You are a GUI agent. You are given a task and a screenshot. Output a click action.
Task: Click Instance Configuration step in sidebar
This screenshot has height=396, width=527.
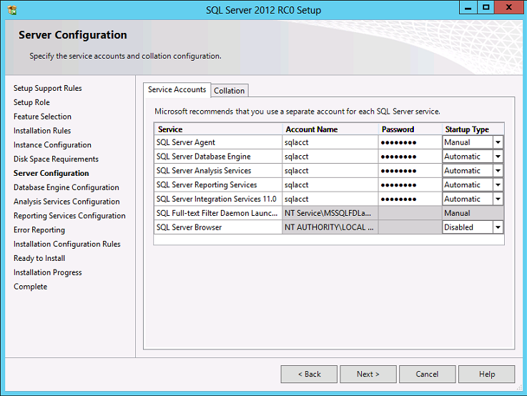pyautogui.click(x=52, y=145)
